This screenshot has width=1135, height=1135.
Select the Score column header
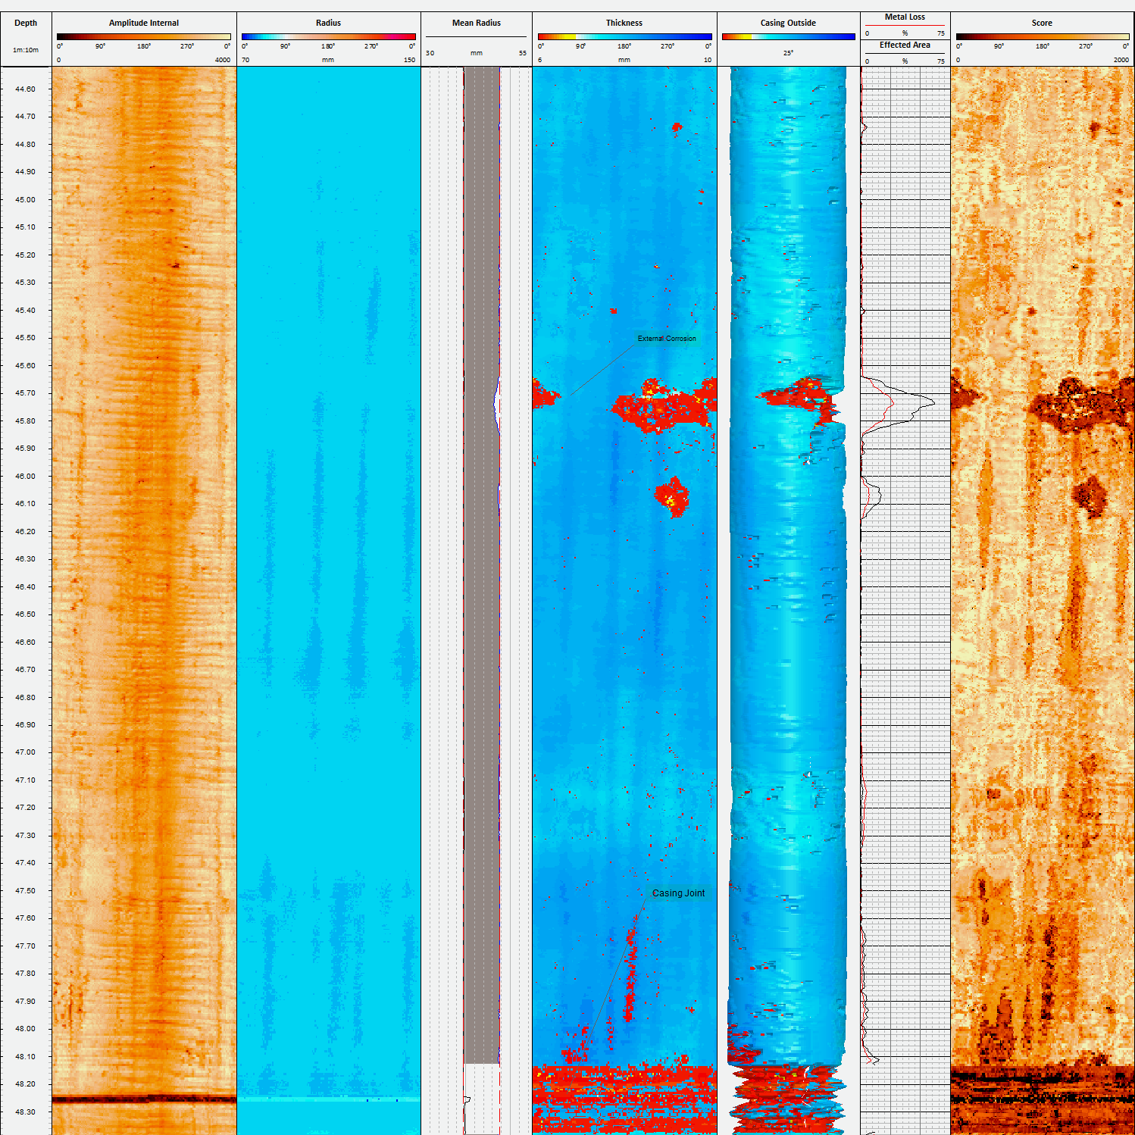point(1042,23)
